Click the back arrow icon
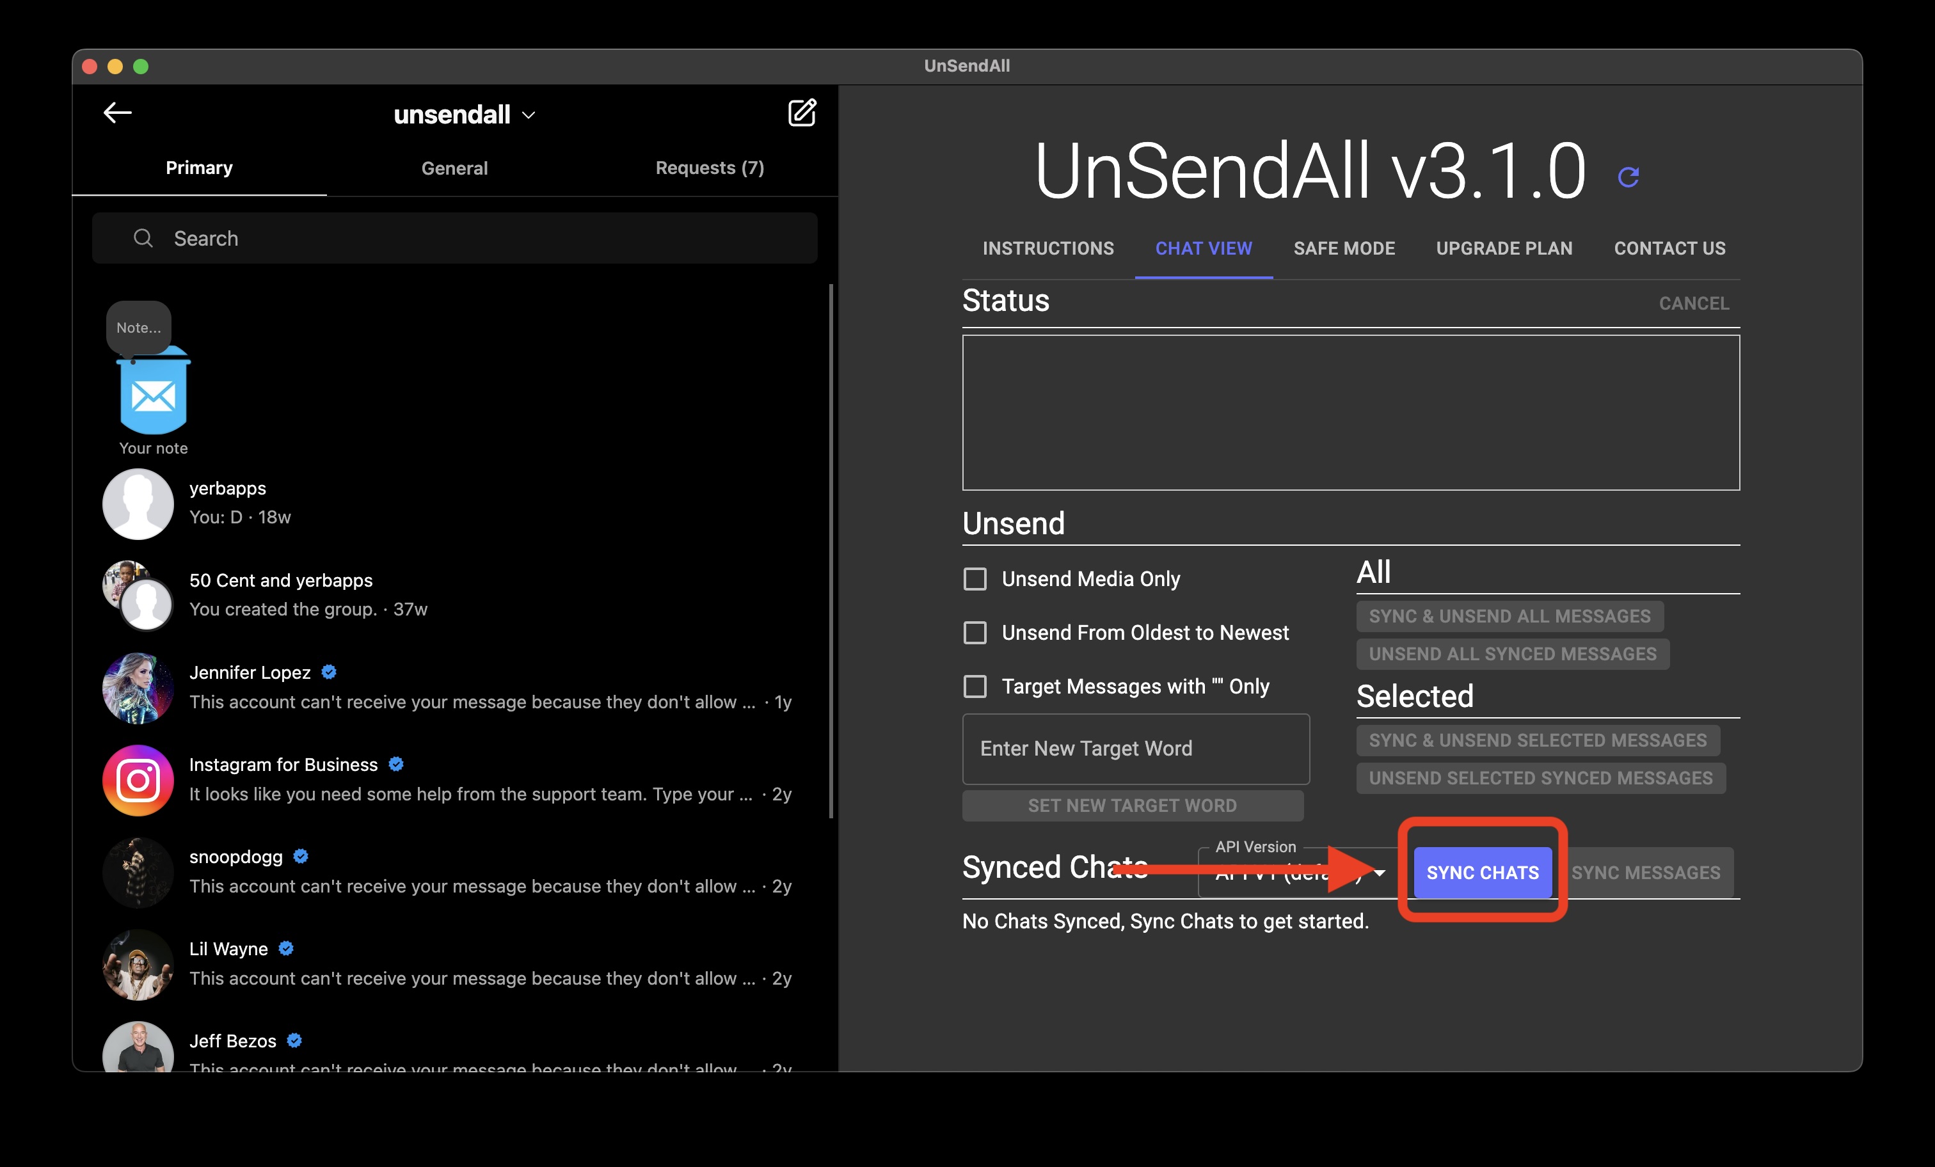Screen dimensions: 1935x1167 point(117,113)
